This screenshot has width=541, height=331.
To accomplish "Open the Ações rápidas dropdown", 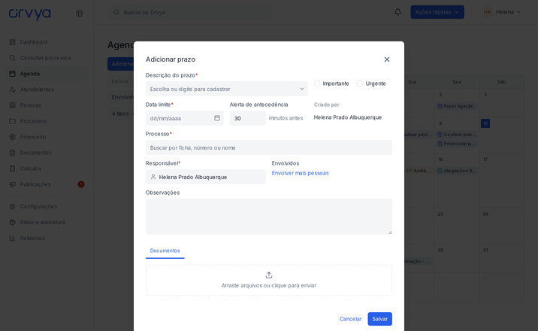I will pos(437,12).
